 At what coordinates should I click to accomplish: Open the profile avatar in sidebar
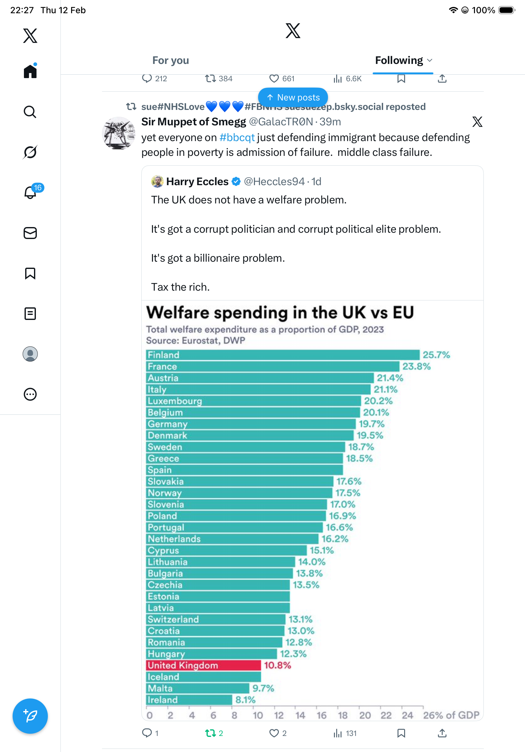point(30,354)
